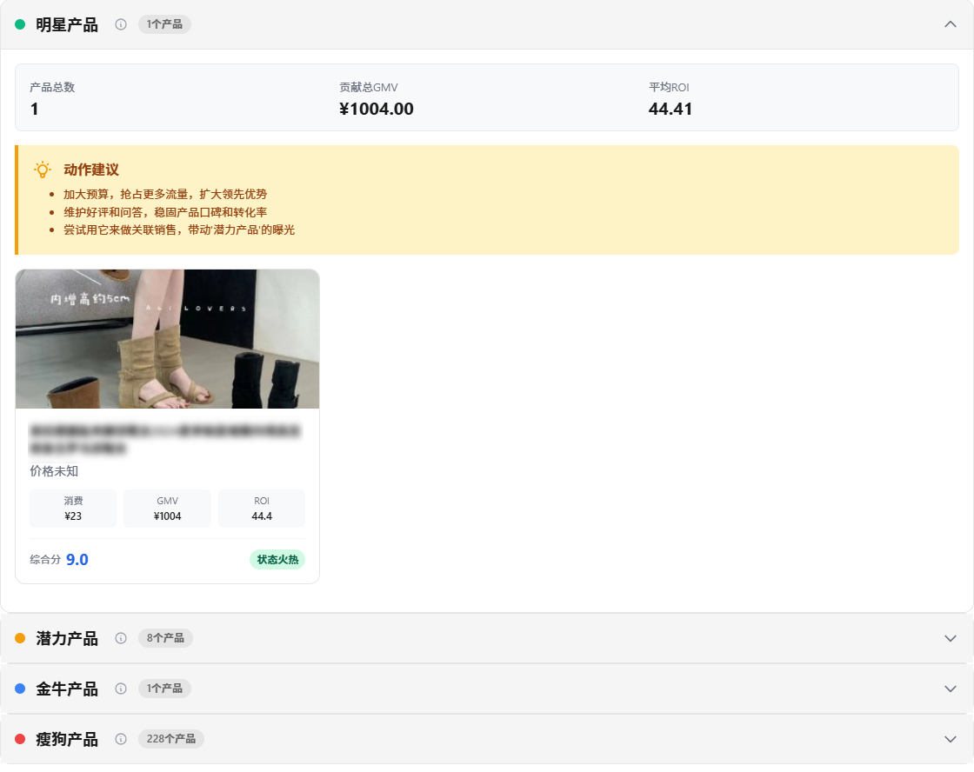The width and height of the screenshot is (974, 772).
Task: Click the red dot beside 瘦狗产品
Action: click(20, 739)
